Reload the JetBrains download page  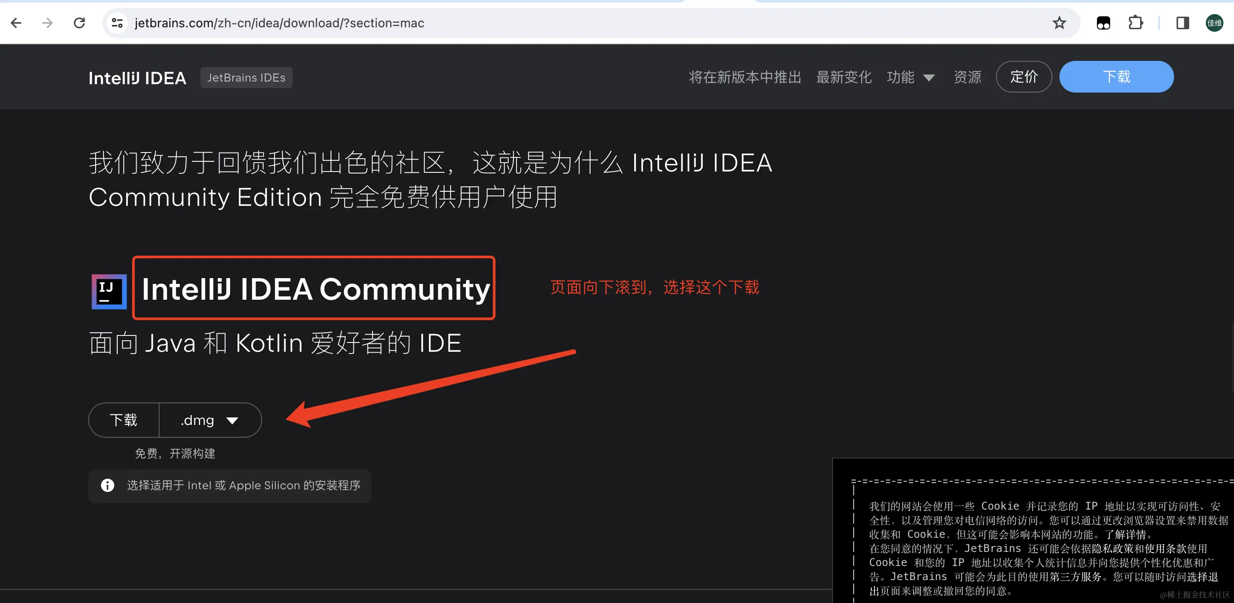pos(79,23)
